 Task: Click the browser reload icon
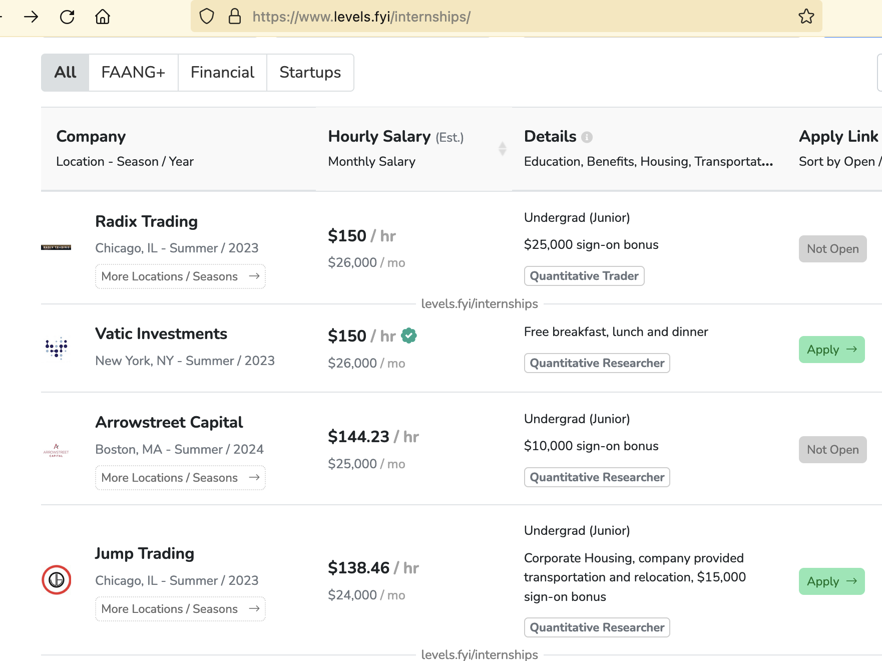[67, 17]
